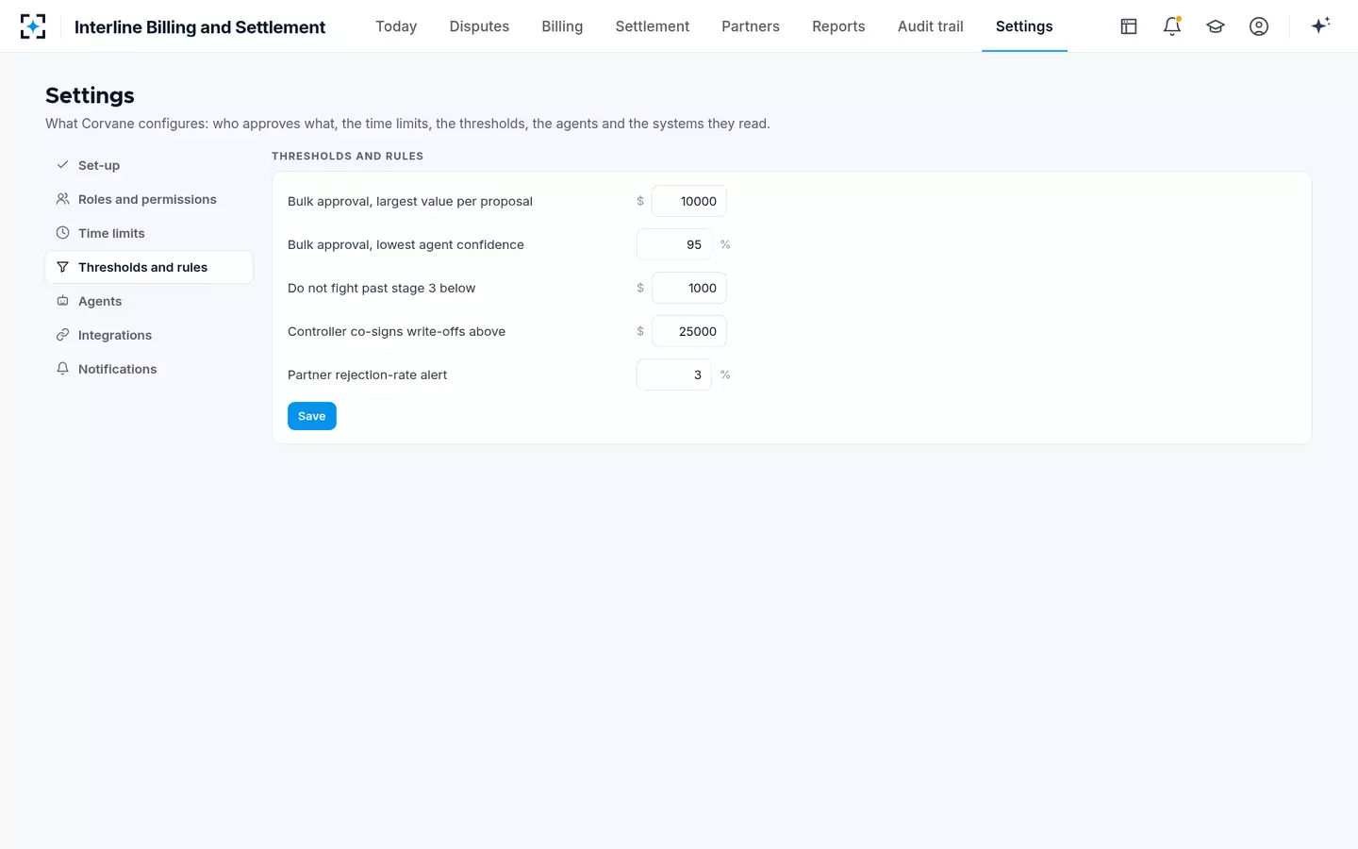This screenshot has height=849, width=1358.
Task: Click the What Corvane configures description text
Action: pos(407,124)
